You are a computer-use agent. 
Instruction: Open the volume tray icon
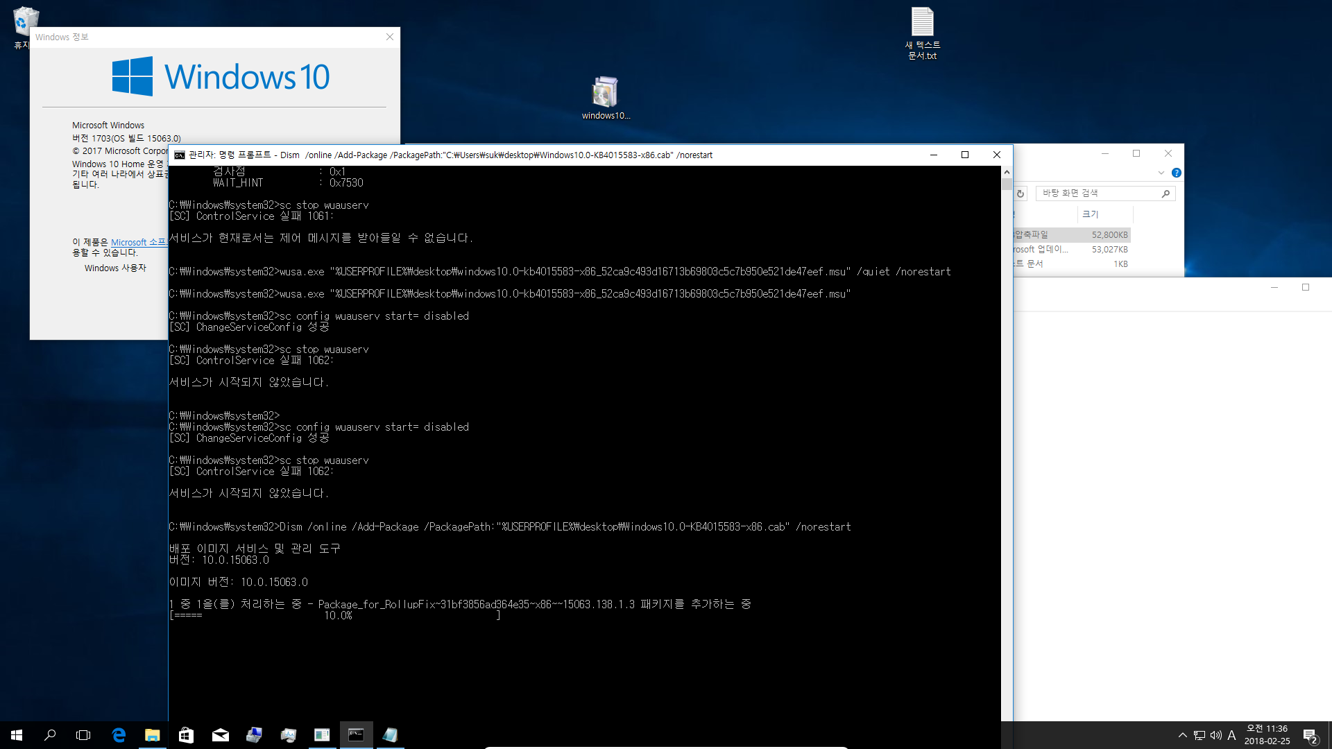coord(1215,735)
